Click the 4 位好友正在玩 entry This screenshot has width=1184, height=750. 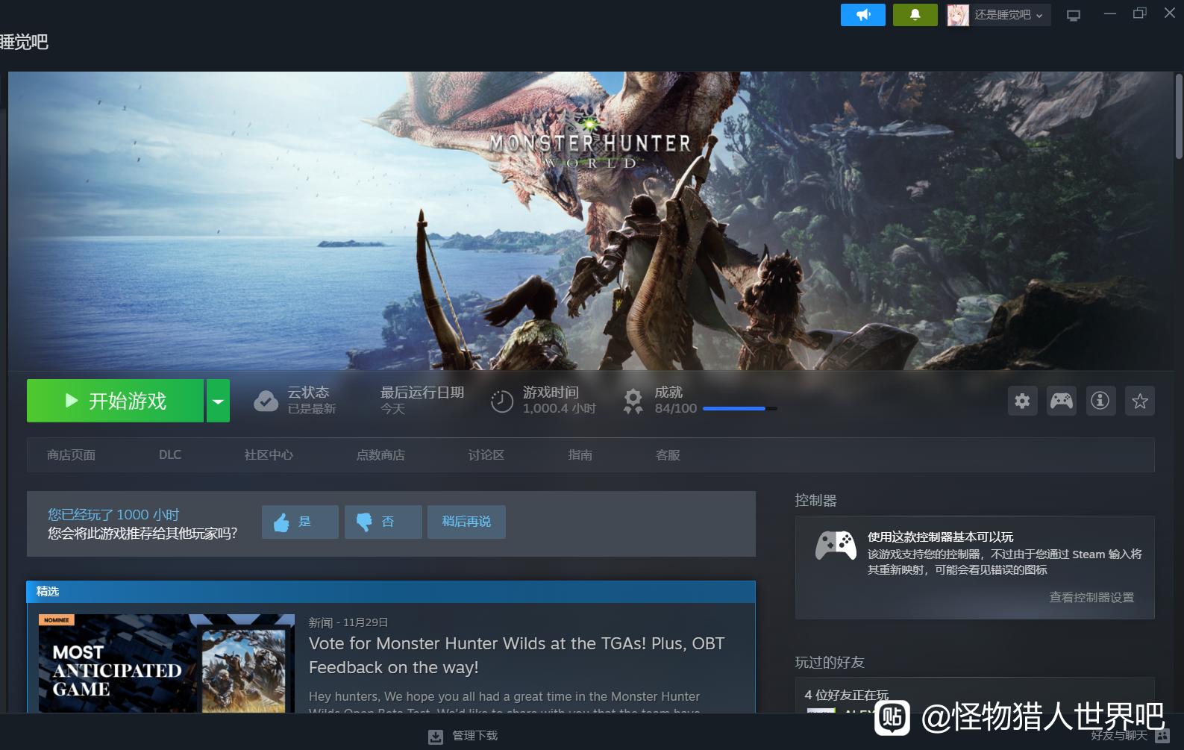point(847,695)
